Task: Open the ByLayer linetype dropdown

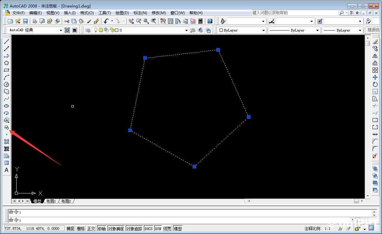Action: click(x=317, y=30)
